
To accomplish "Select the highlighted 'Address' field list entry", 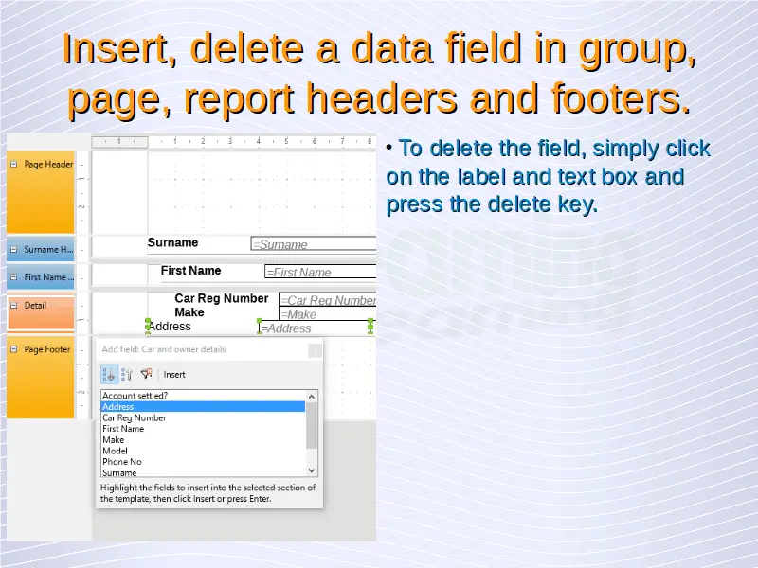I will (203, 407).
